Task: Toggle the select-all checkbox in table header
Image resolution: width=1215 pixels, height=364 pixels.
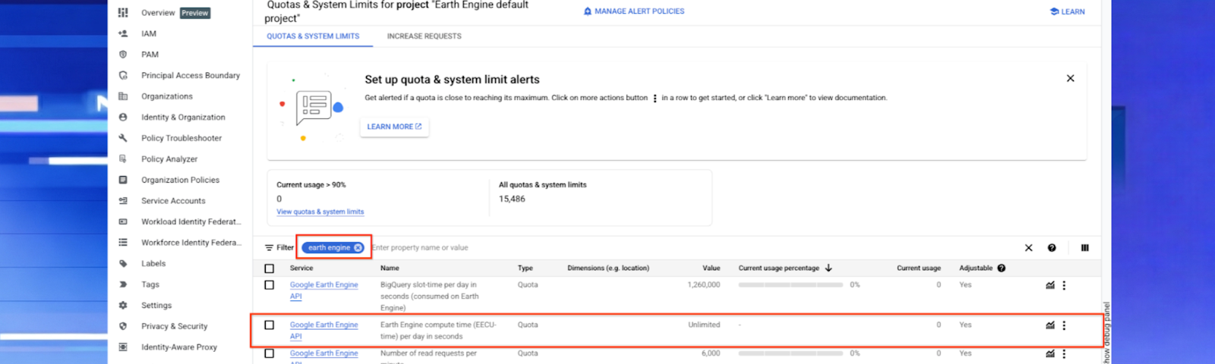Action: [x=269, y=268]
